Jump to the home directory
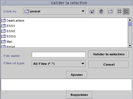Image resolution: width=133 pixels, height=99 pixels. coord(101,12)
